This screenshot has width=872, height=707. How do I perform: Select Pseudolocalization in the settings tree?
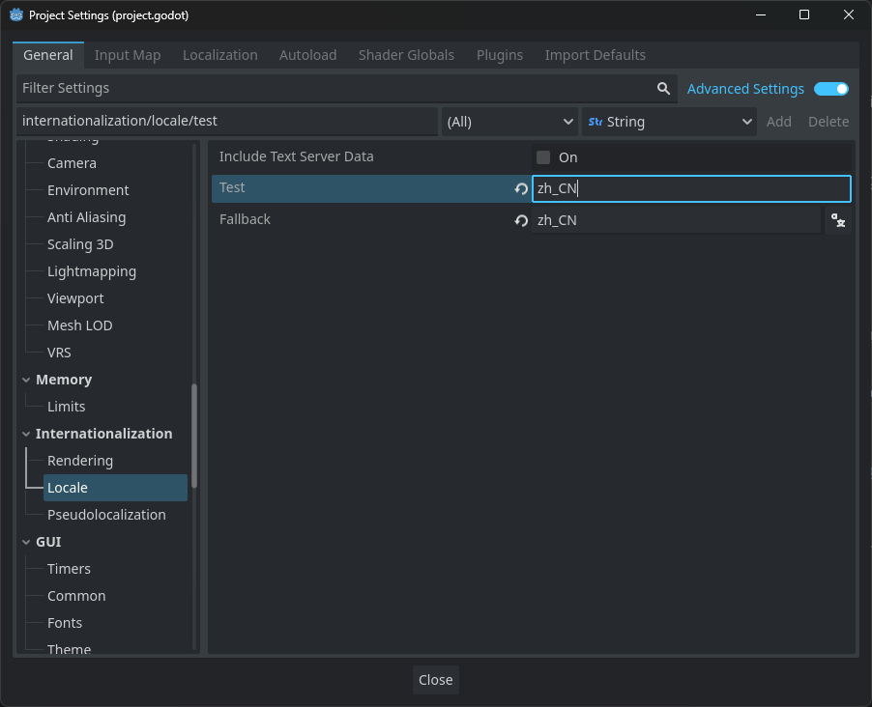pyautogui.click(x=106, y=515)
